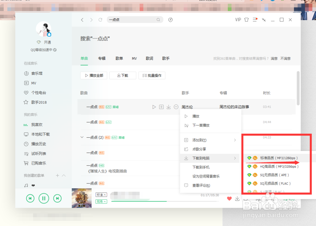The height and width of the screenshot is (226, 316).
Task: Skip to the next track
Action: [58, 198]
